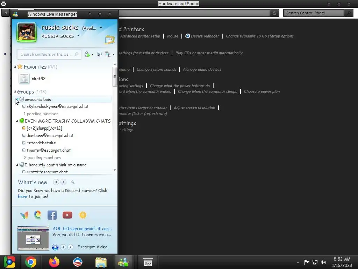Click the Escargot Video thumbnail

point(33,238)
